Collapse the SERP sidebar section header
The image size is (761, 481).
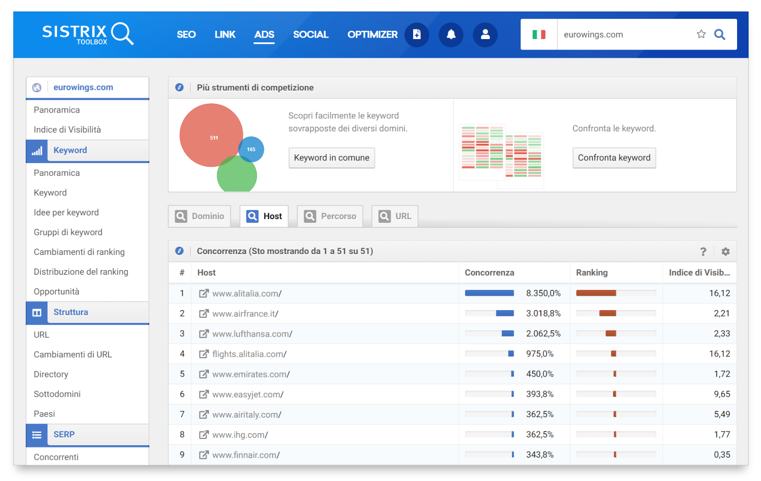pos(87,435)
